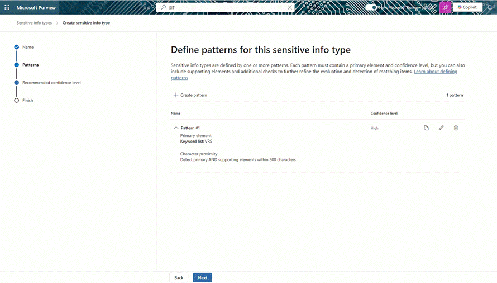497x283 pixels.
Task: Click the plus icon for Create pattern
Action: point(175,95)
